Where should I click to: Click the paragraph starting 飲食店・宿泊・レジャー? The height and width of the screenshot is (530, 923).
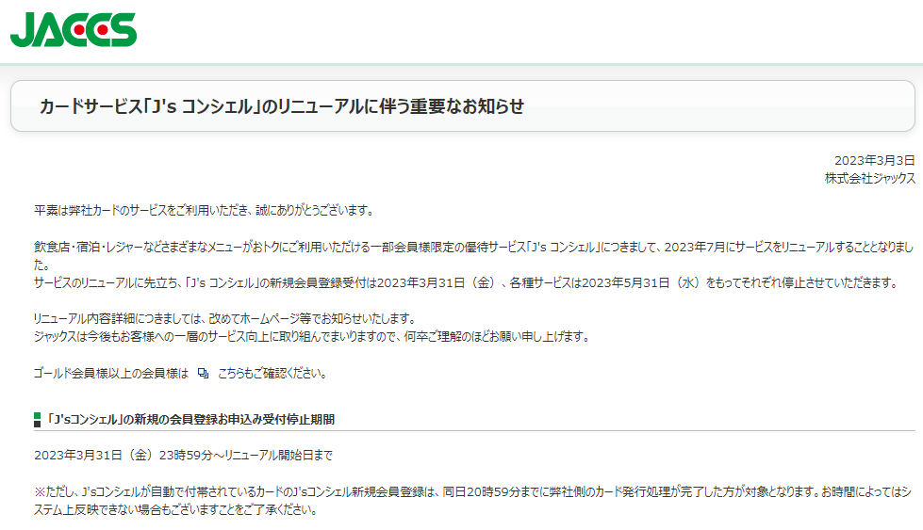[x=474, y=256]
